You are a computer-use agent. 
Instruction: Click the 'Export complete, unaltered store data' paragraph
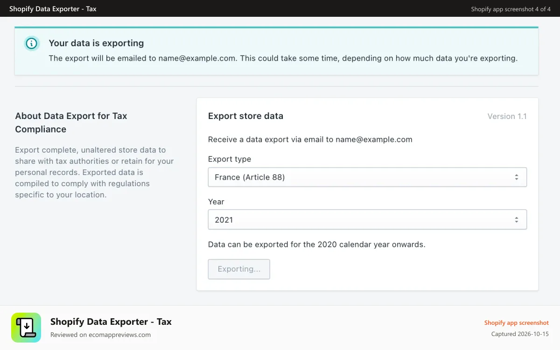[x=94, y=172]
